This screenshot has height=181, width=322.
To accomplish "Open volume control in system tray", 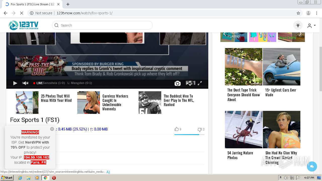I will pyautogui.click(x=286, y=178).
